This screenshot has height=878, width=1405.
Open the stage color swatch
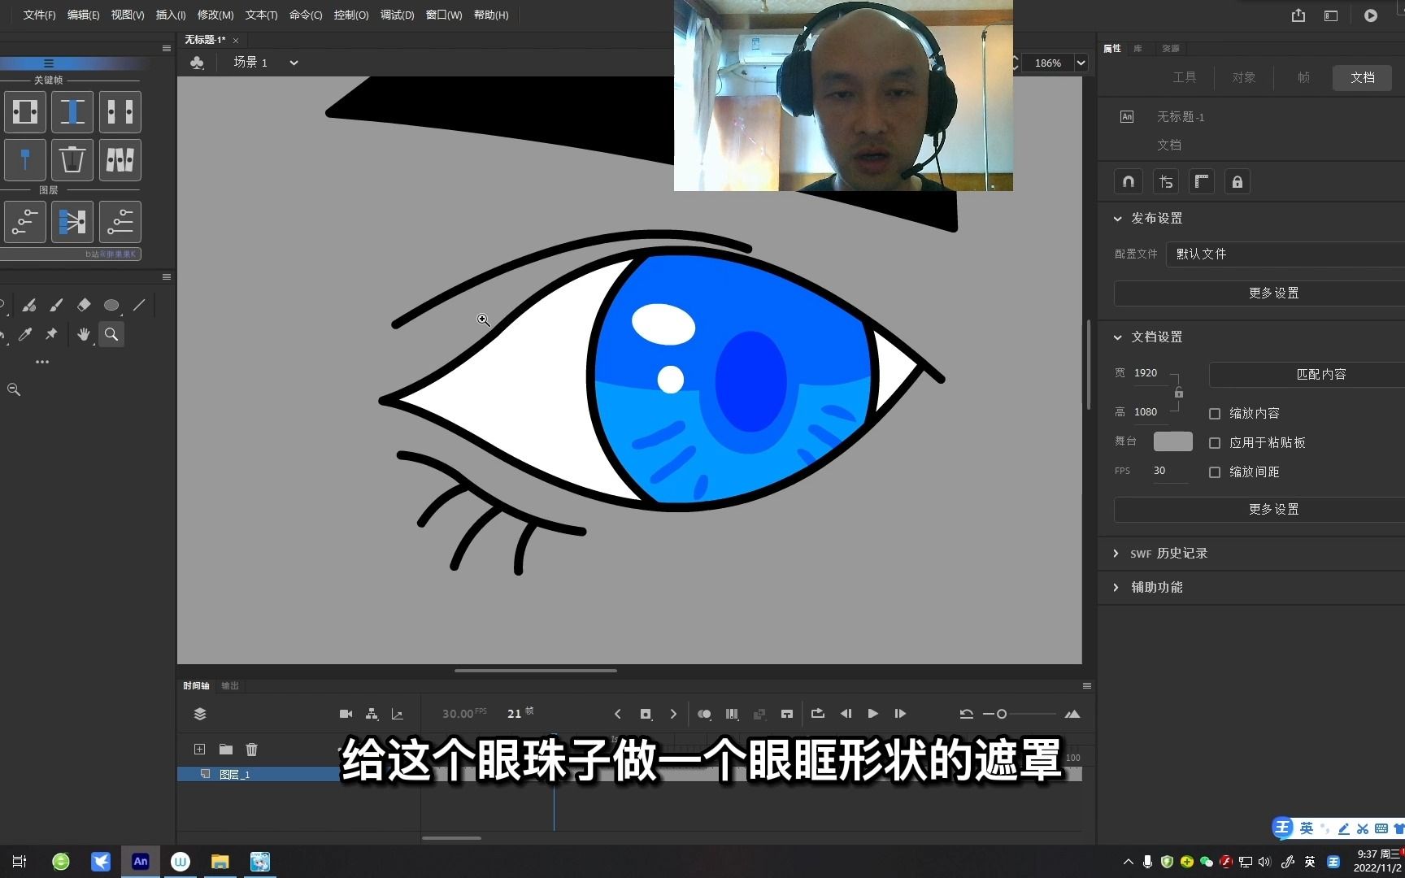click(1173, 441)
